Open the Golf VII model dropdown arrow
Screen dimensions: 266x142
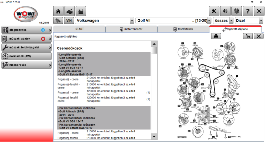click(209, 21)
